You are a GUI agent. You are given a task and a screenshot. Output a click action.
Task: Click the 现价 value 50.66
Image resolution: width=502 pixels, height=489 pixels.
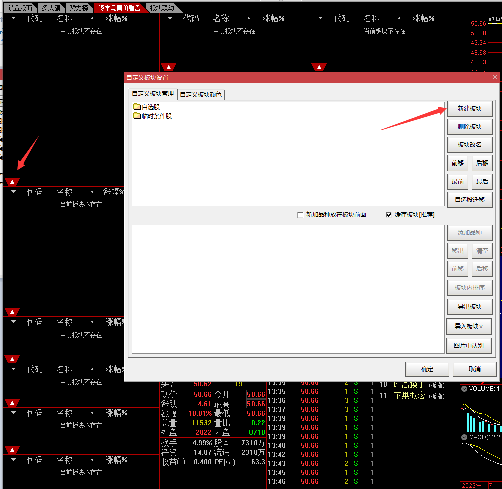pos(203,394)
